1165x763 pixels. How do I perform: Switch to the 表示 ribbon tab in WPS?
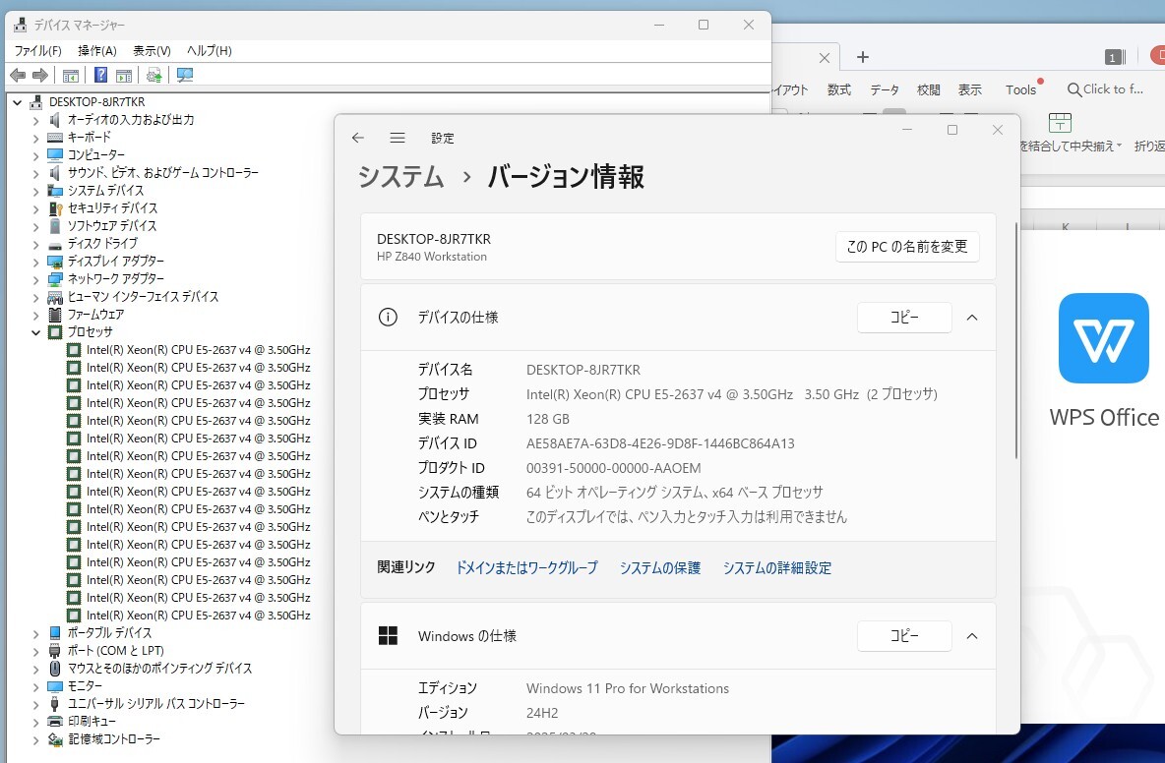969,89
